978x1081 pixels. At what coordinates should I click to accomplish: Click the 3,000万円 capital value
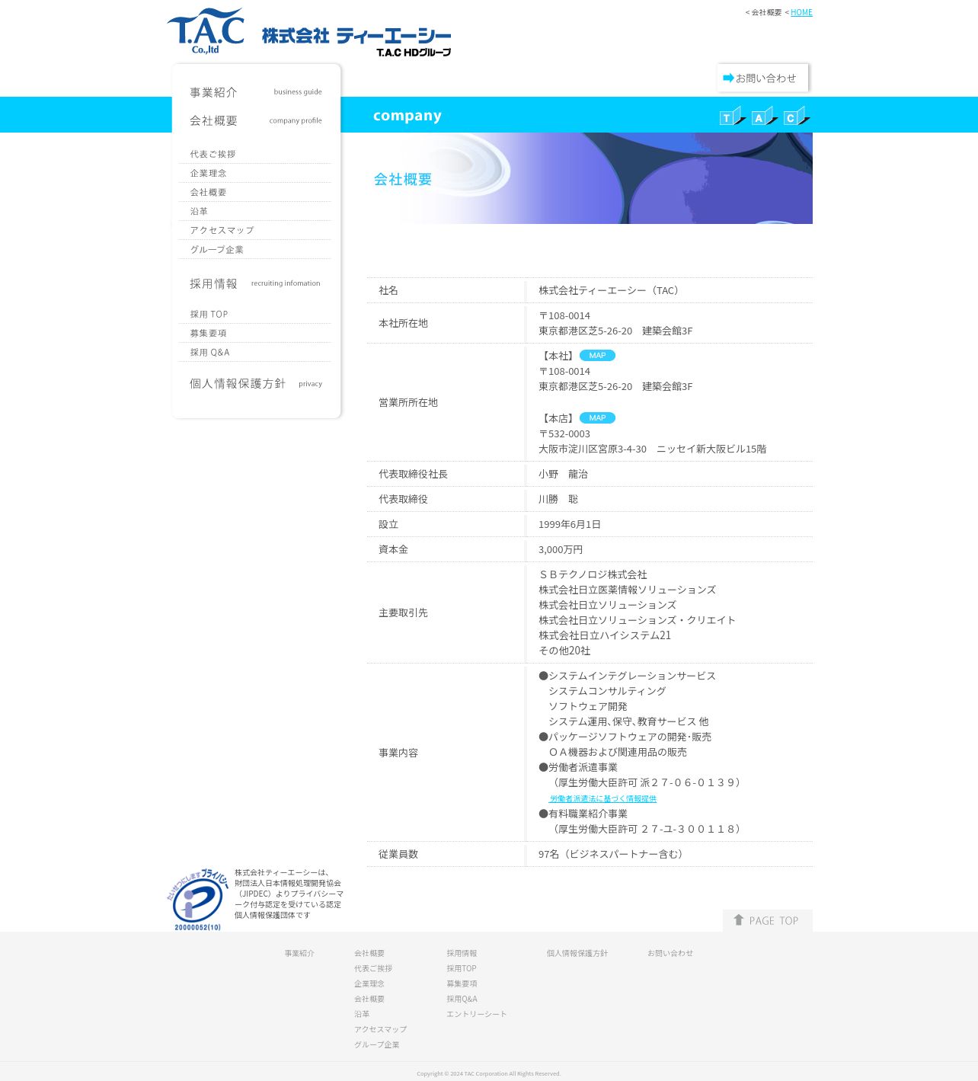[561, 549]
